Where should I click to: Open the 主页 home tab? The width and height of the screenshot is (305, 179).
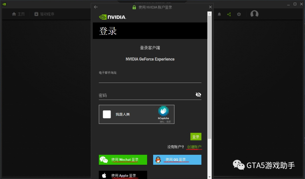coord(18,14)
